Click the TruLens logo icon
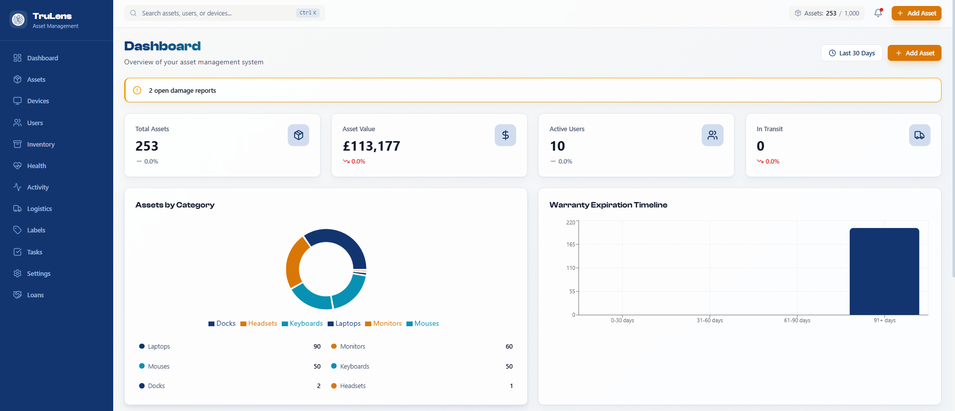 [18, 19]
